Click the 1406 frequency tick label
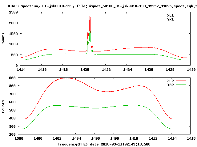Screen dimensions: 197x147 pyautogui.click(x=95, y=138)
